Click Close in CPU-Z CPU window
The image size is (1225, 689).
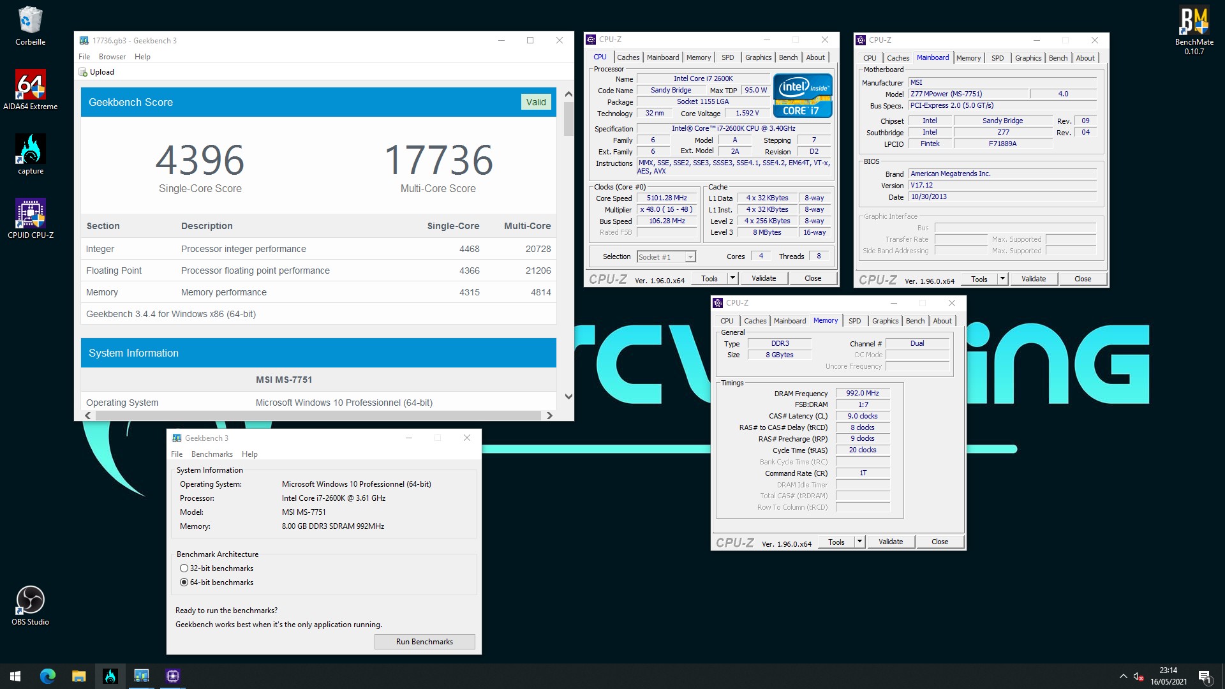813,278
